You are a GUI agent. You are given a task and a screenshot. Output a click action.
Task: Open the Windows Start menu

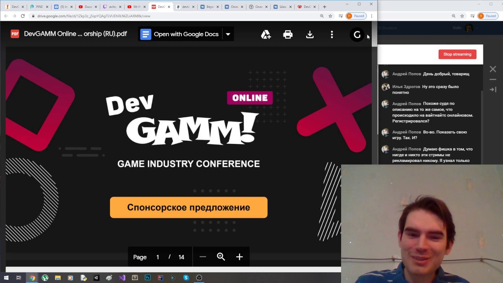[6, 277]
